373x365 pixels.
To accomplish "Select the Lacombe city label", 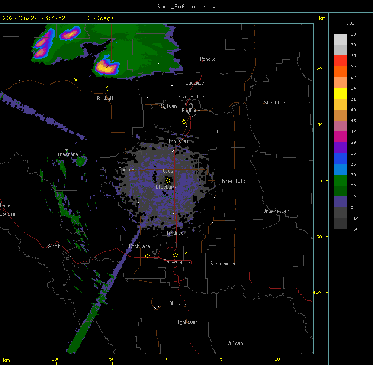I will [x=195, y=83].
